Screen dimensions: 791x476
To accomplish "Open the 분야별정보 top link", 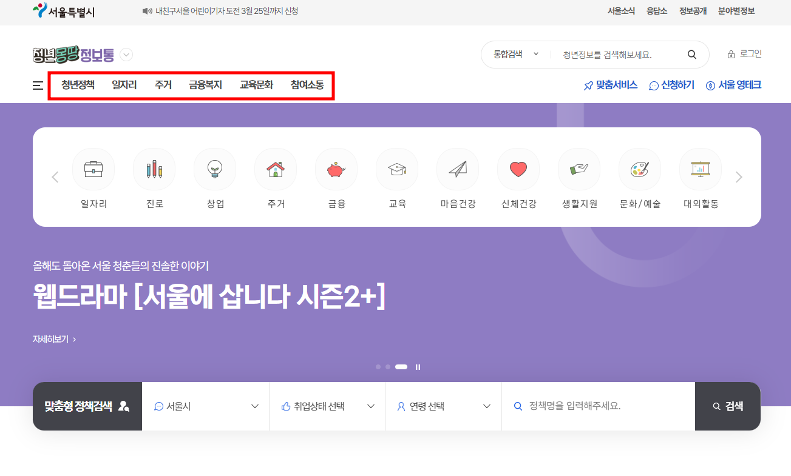I will 736,11.
